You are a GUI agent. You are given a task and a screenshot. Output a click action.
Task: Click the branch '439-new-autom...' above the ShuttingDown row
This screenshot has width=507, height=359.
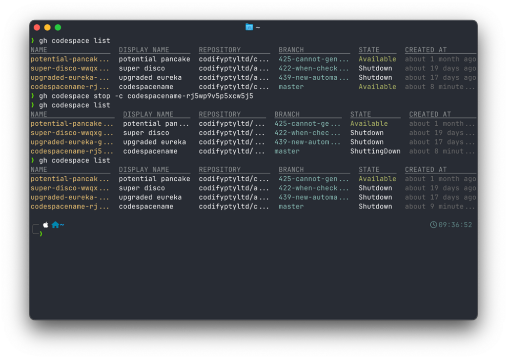pos(307,142)
